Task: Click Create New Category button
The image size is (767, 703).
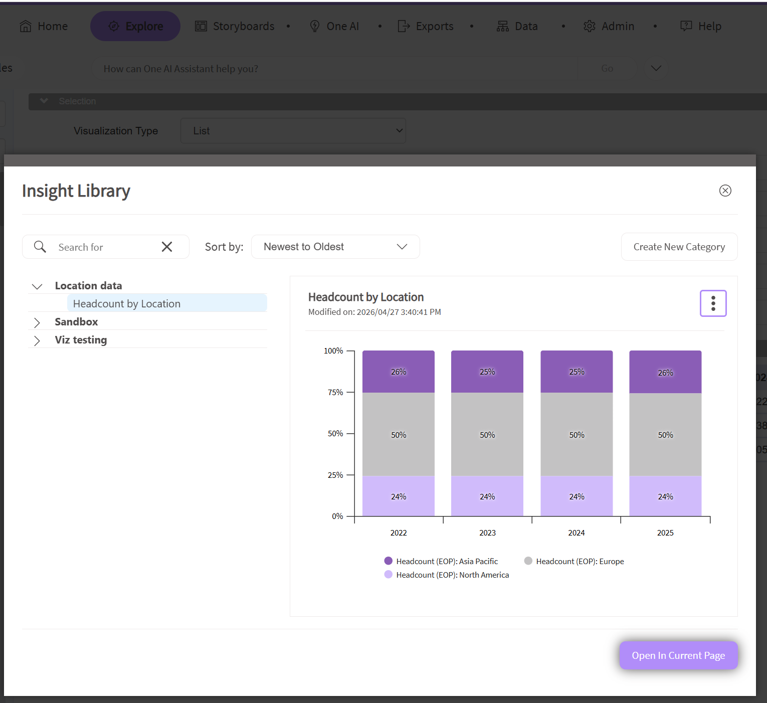Action: click(x=679, y=247)
